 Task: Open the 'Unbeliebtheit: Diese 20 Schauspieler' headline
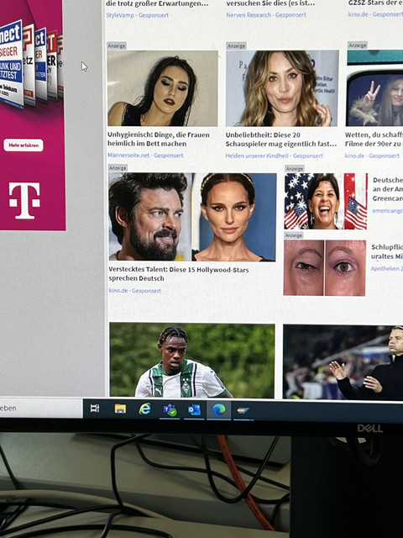280,140
